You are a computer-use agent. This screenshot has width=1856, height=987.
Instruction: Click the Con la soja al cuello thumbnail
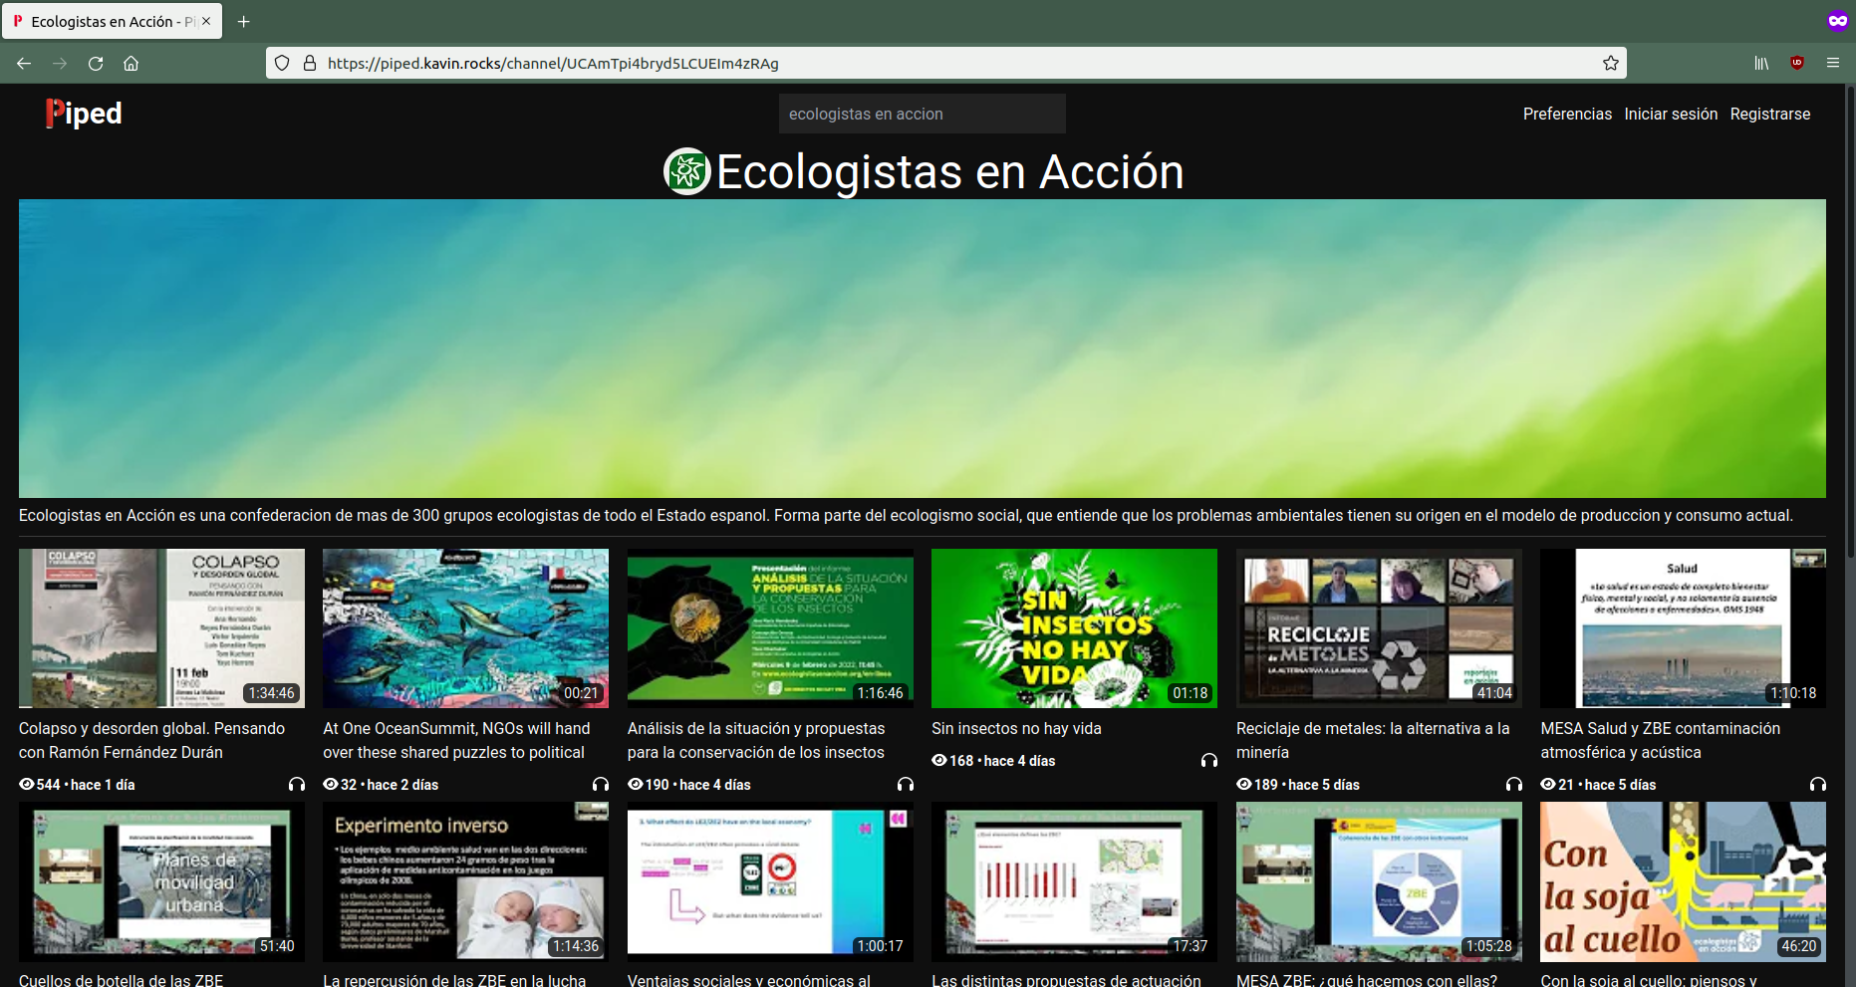(1683, 881)
